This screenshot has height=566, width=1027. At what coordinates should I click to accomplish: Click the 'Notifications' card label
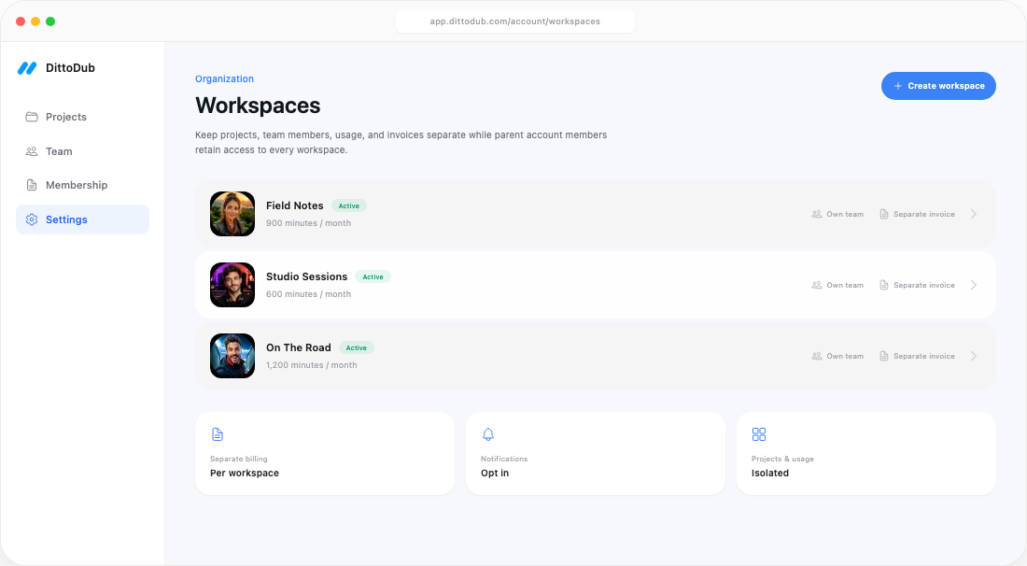pyautogui.click(x=503, y=459)
